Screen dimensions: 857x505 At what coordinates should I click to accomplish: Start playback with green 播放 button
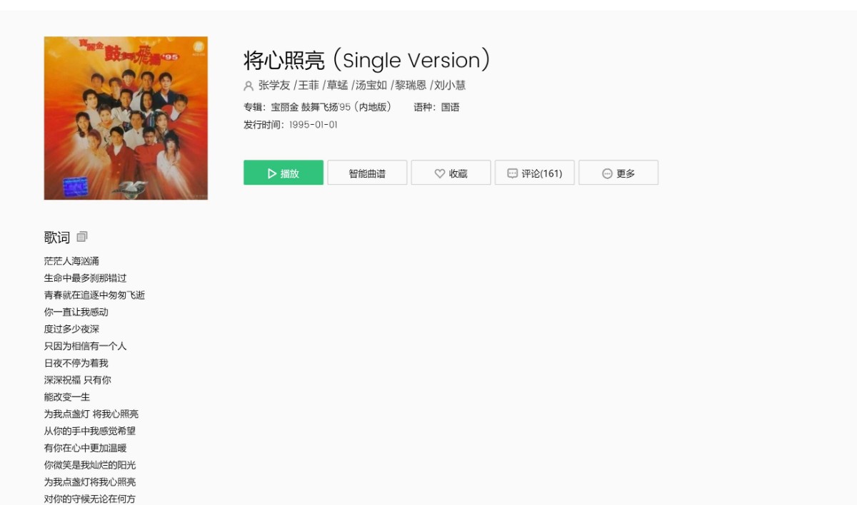coord(284,173)
